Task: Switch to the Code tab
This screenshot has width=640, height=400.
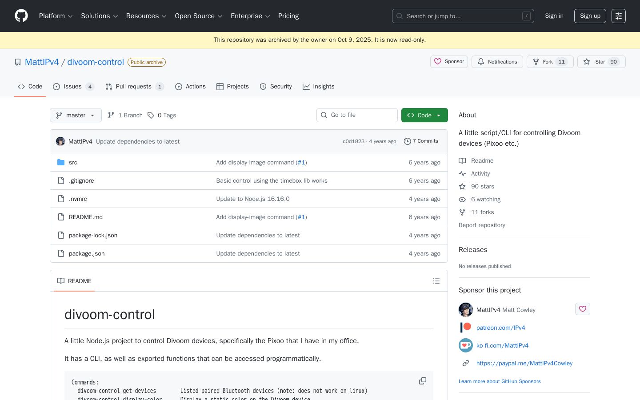Action: click(x=30, y=87)
